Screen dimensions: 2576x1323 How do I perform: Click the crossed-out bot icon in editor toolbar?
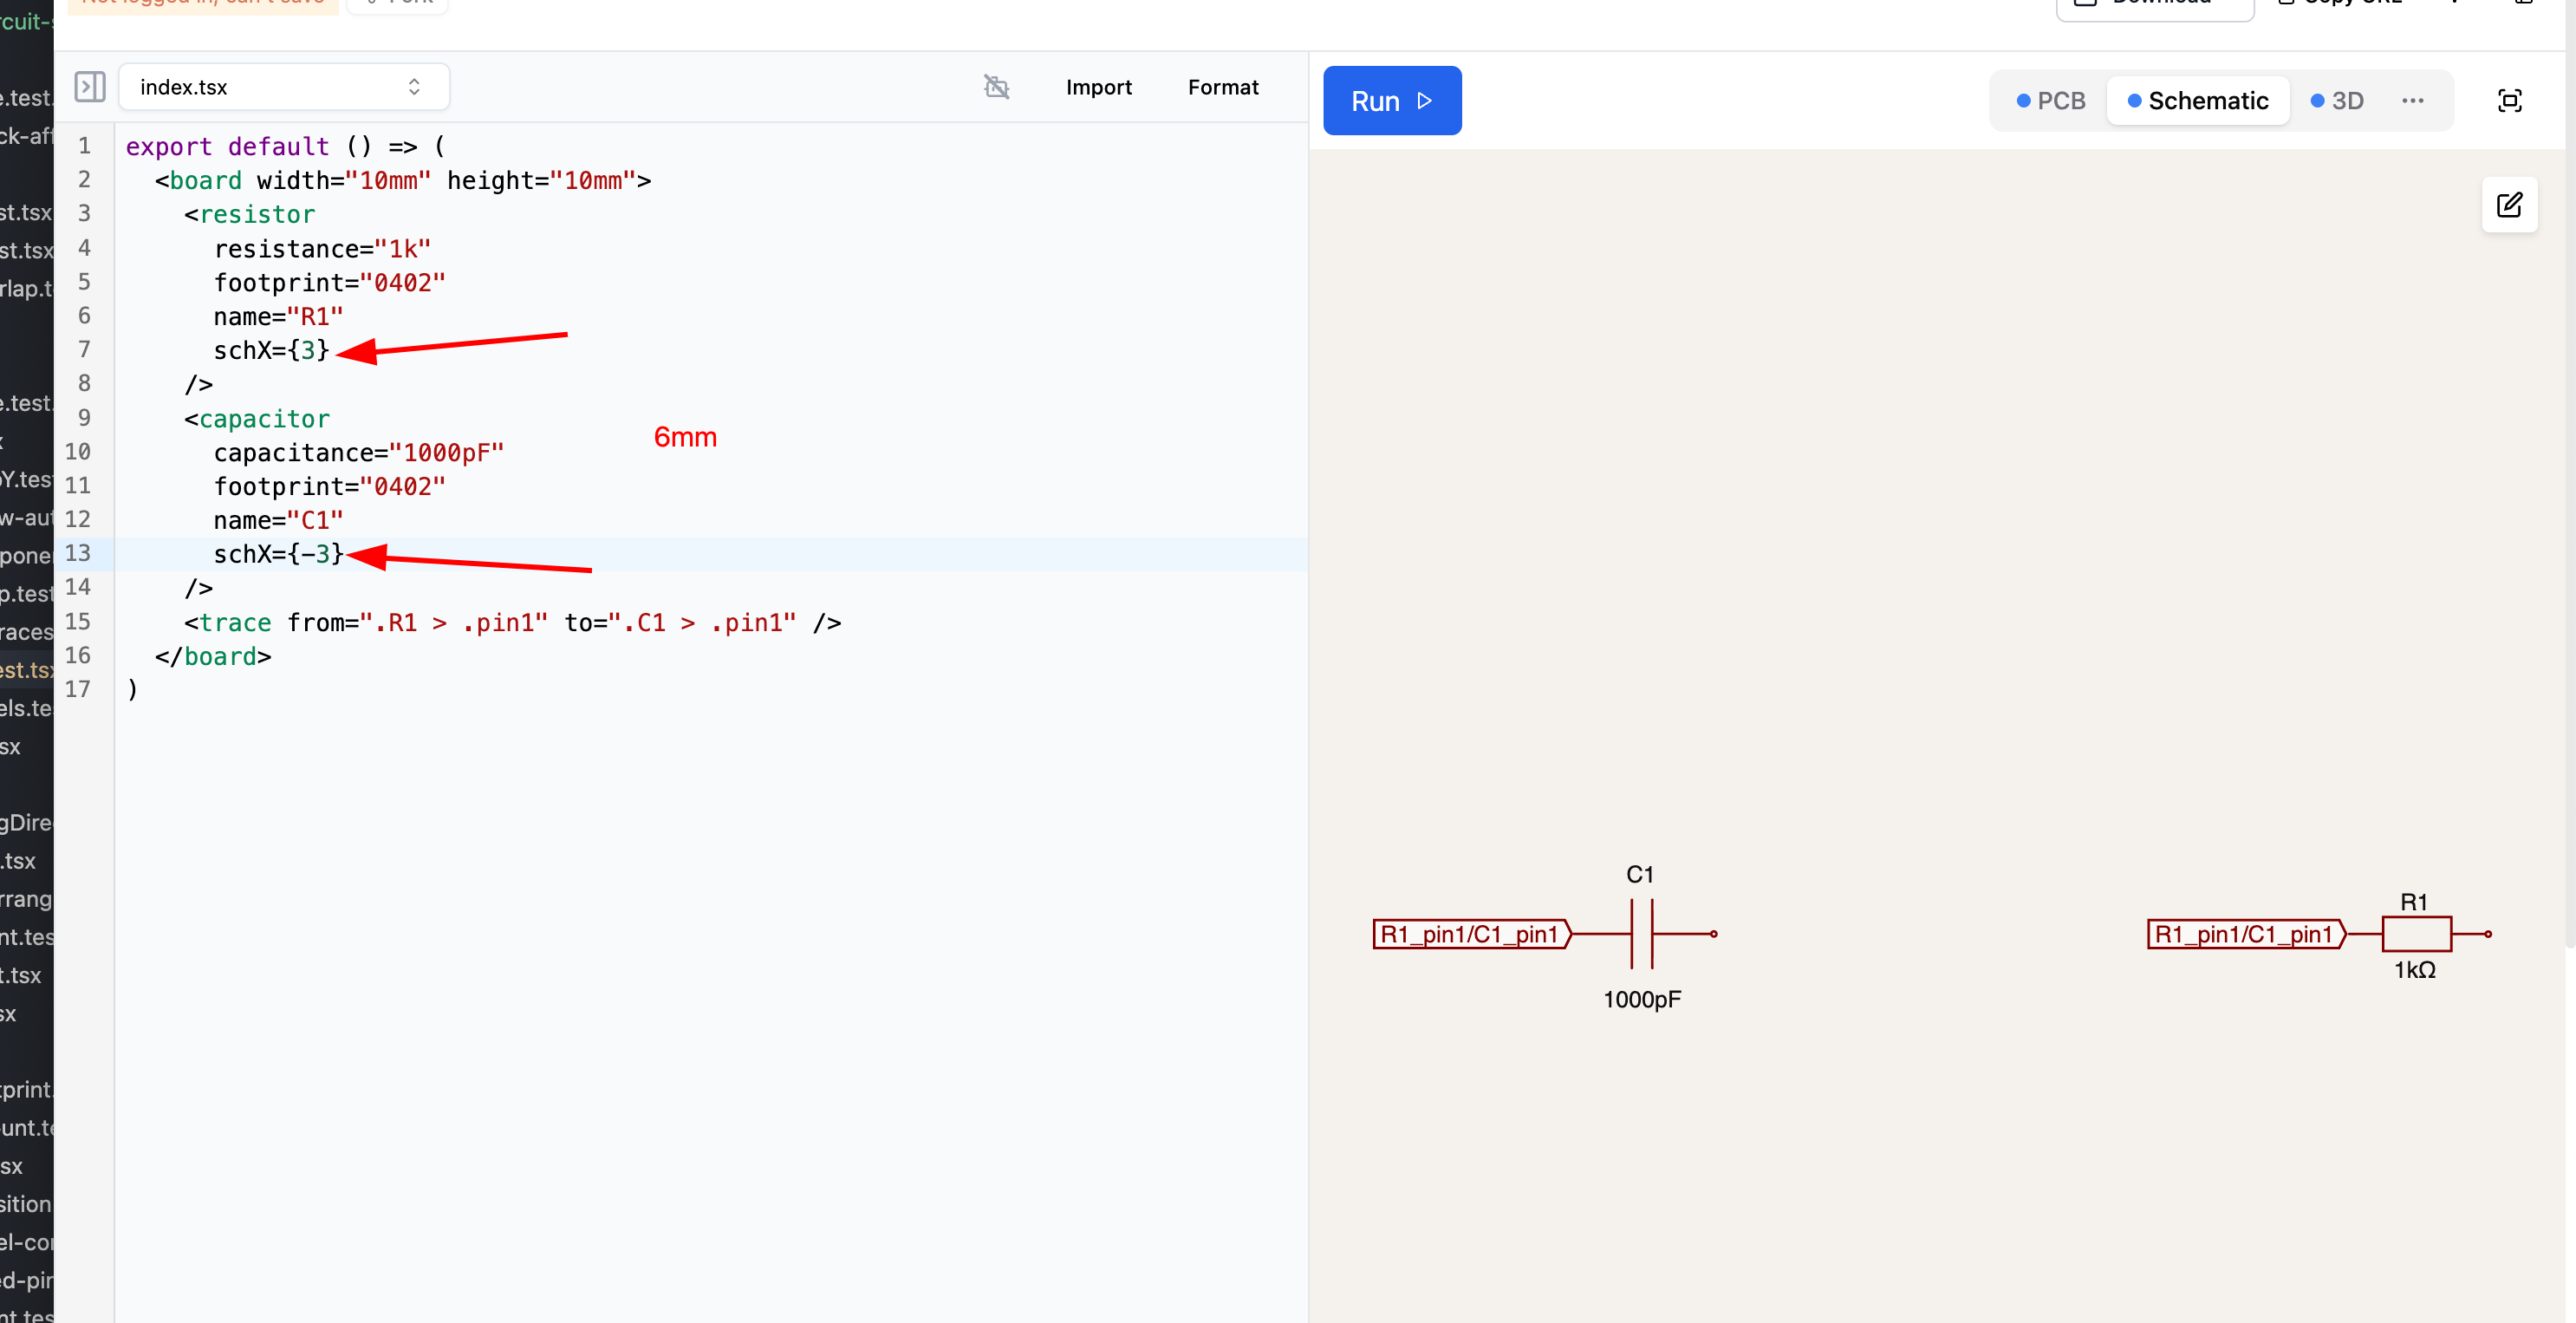click(x=996, y=87)
